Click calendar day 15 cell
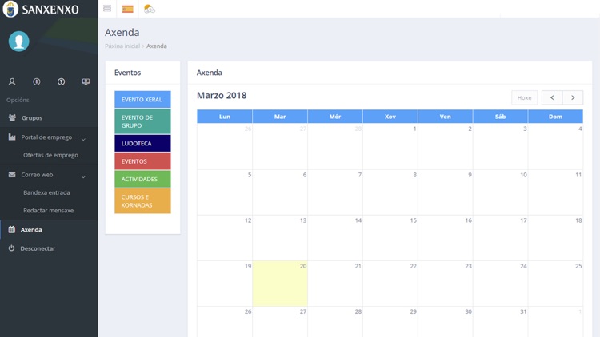Screen dimensions: 600x337 tap(390, 238)
